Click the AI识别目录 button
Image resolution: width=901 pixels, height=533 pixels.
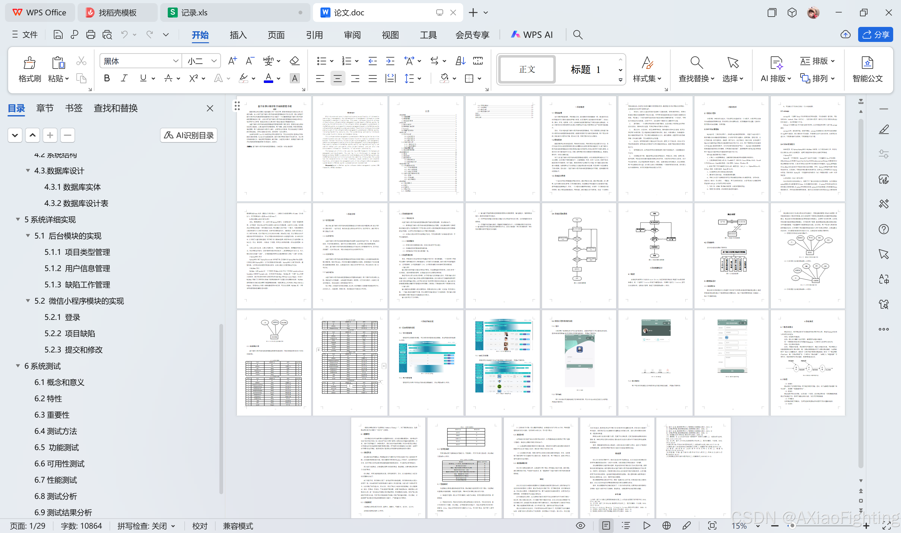(188, 135)
